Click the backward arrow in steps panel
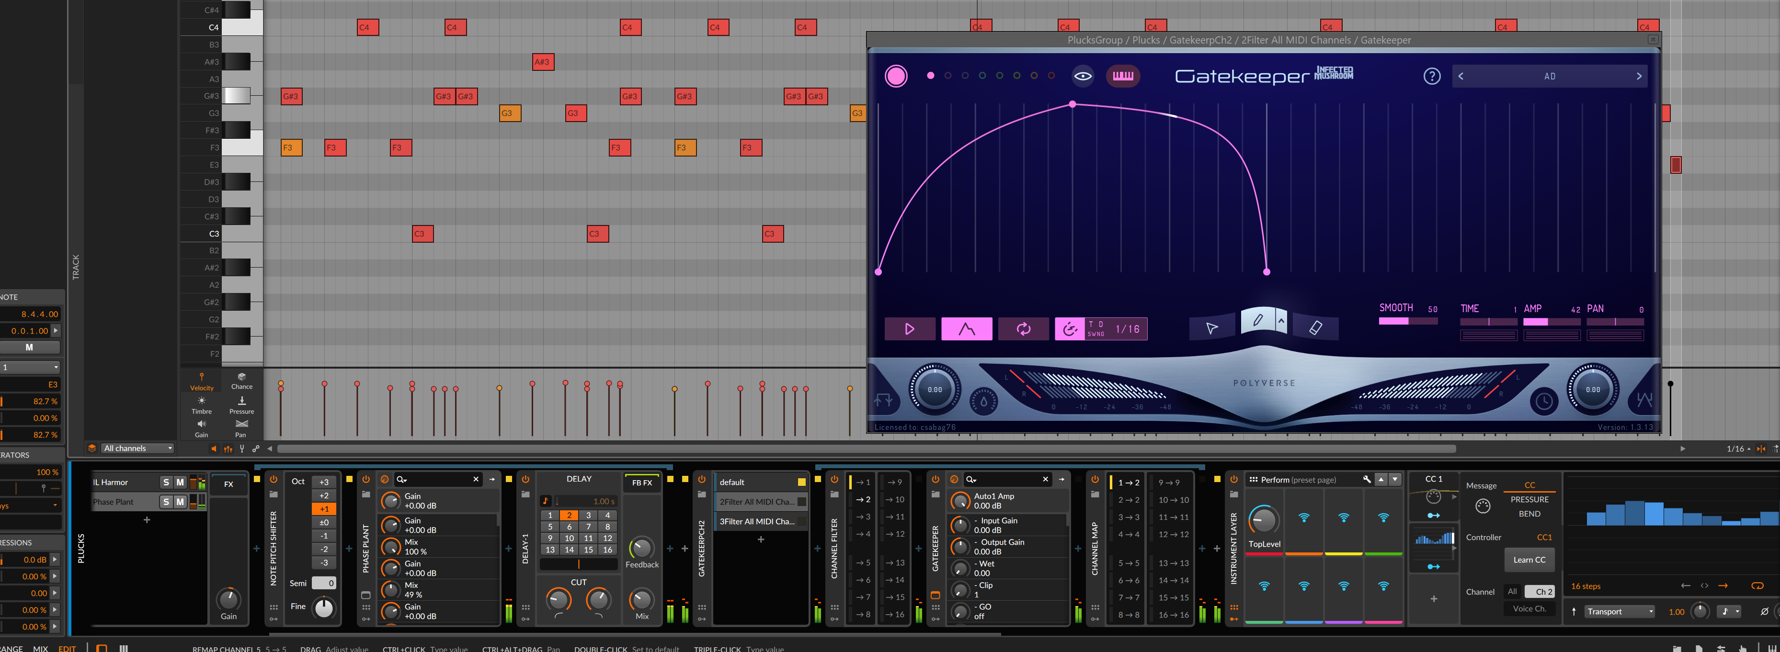Screen dimensions: 1780x652 coord(1685,585)
